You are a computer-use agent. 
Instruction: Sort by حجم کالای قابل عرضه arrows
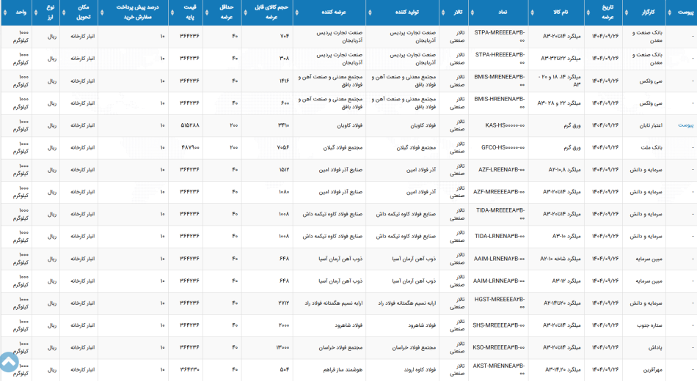245,12
